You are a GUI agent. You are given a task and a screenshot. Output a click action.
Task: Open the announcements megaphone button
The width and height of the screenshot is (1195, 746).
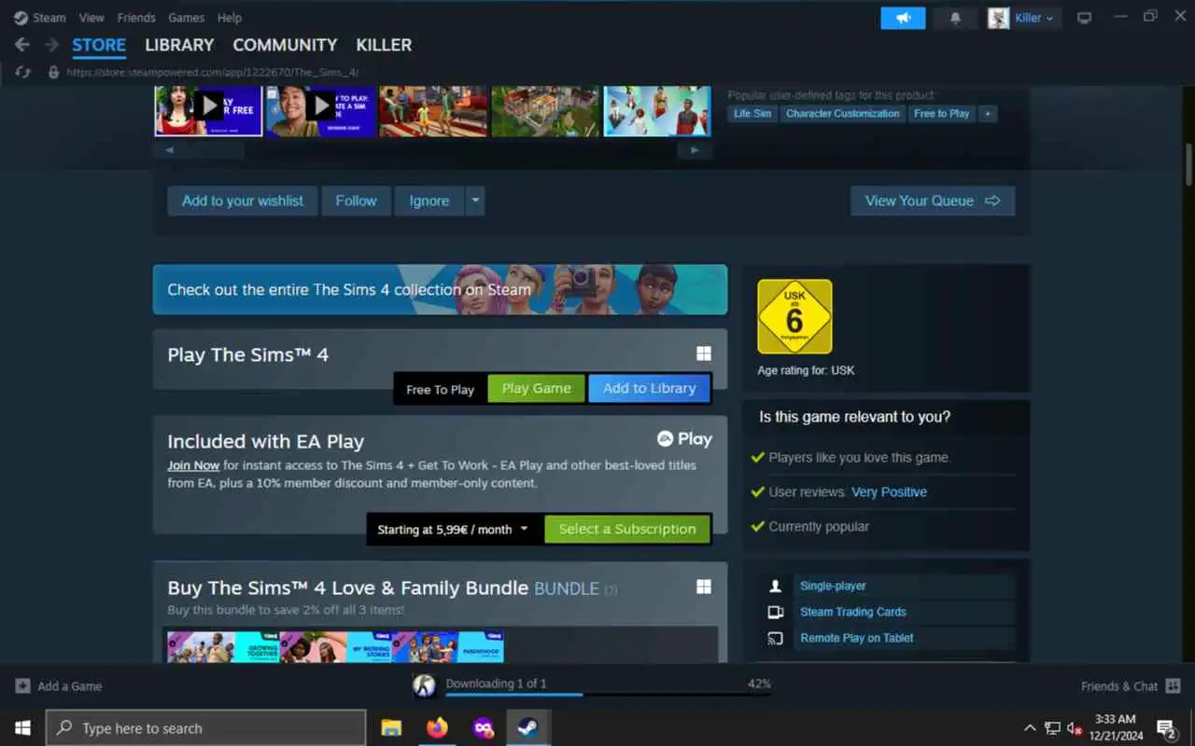903,18
